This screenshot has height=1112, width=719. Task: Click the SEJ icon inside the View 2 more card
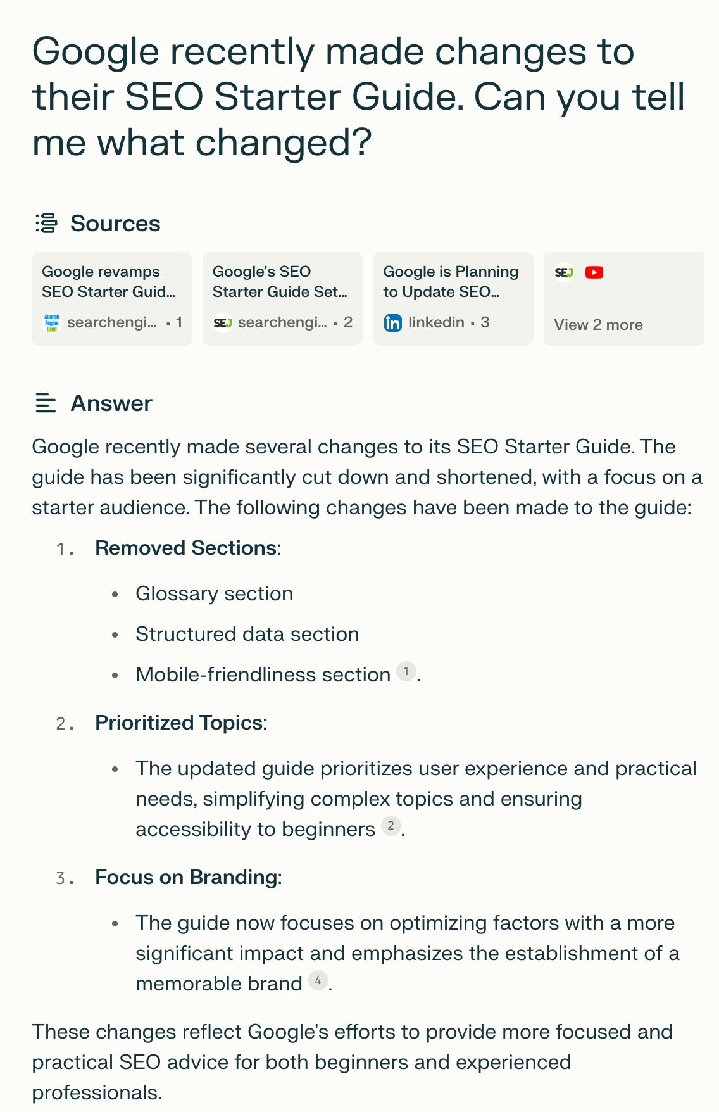point(563,272)
